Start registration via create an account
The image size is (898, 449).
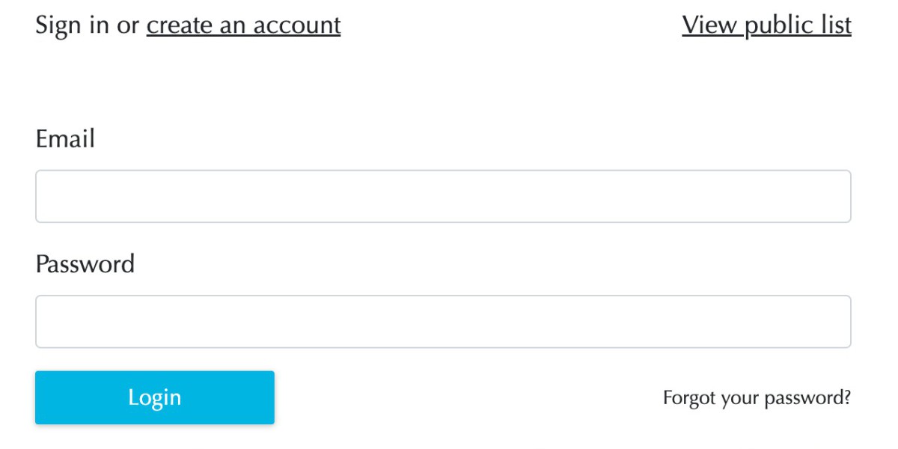[243, 25]
